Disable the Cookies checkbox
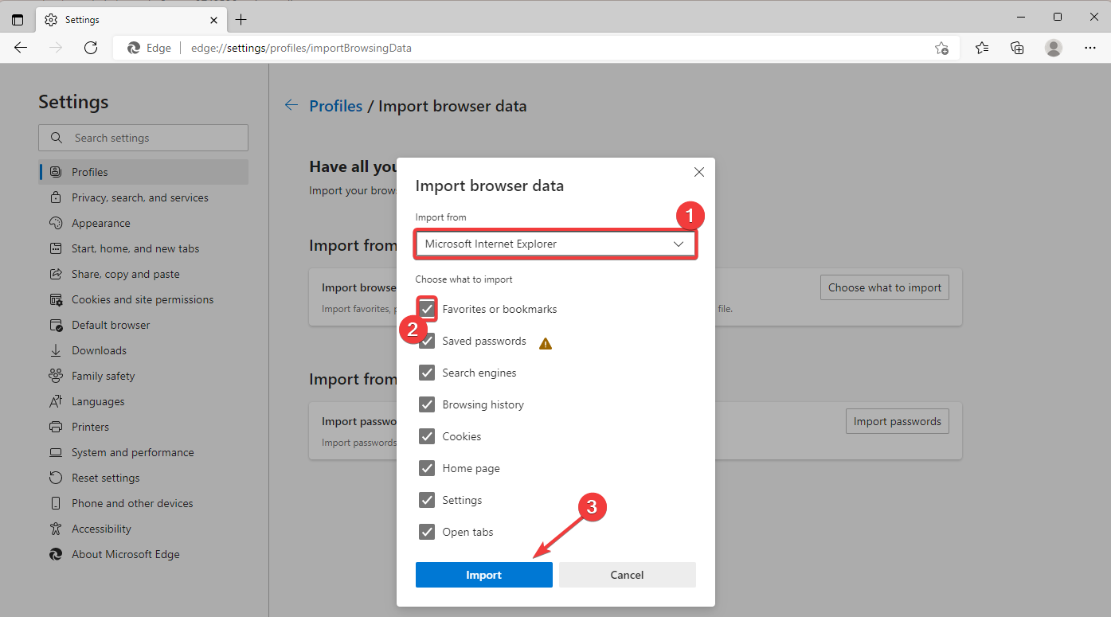 pyautogui.click(x=428, y=436)
